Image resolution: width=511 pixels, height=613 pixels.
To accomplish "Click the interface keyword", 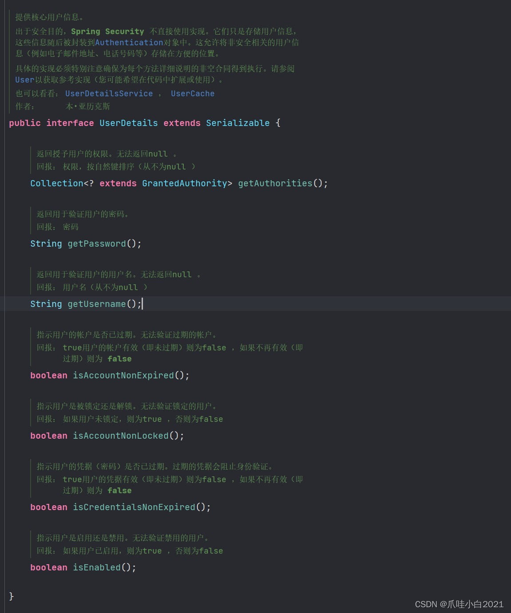I will click(70, 123).
